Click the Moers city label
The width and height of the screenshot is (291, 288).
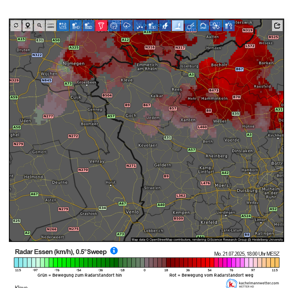(x=222, y=185)
